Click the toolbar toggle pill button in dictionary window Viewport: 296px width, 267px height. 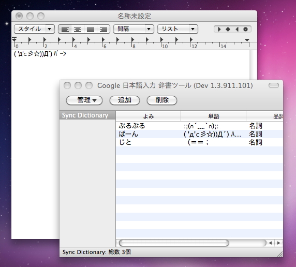click(274, 85)
